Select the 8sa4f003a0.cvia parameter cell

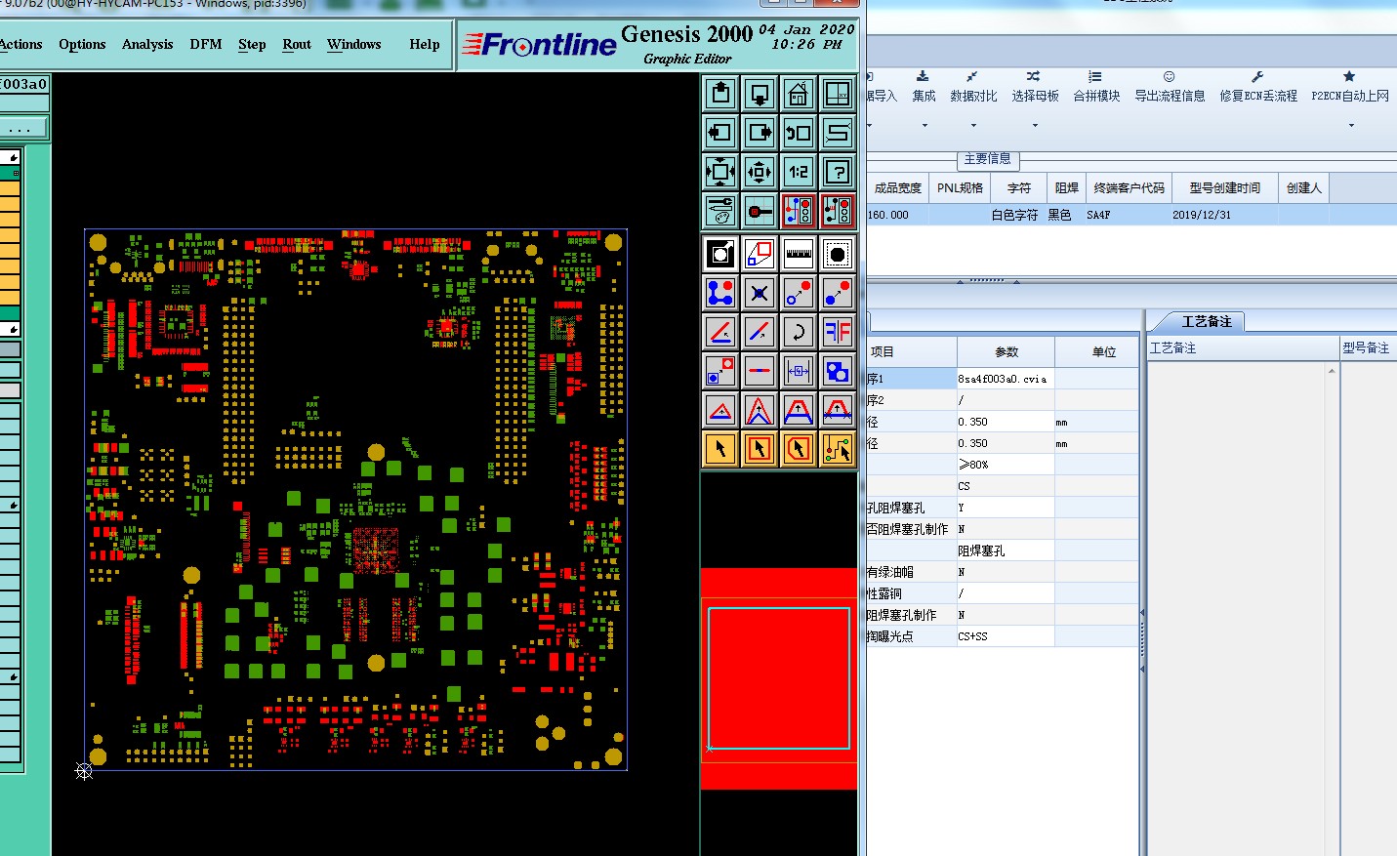point(1006,379)
